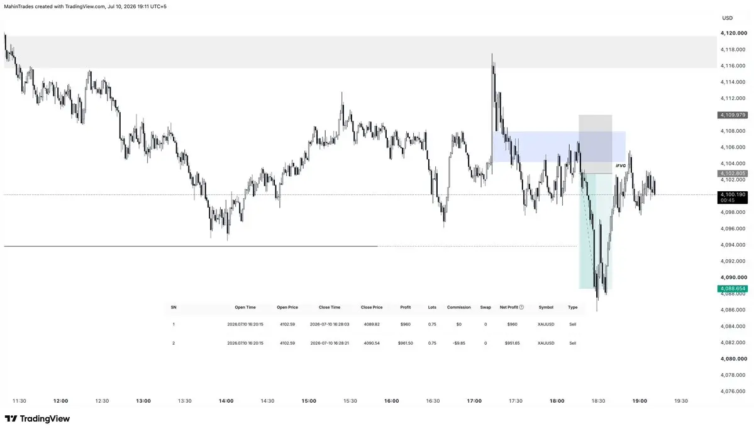Select the green take-profit zone of short position
Image resolution: width=754 pixels, height=431 pixels.
(596, 232)
